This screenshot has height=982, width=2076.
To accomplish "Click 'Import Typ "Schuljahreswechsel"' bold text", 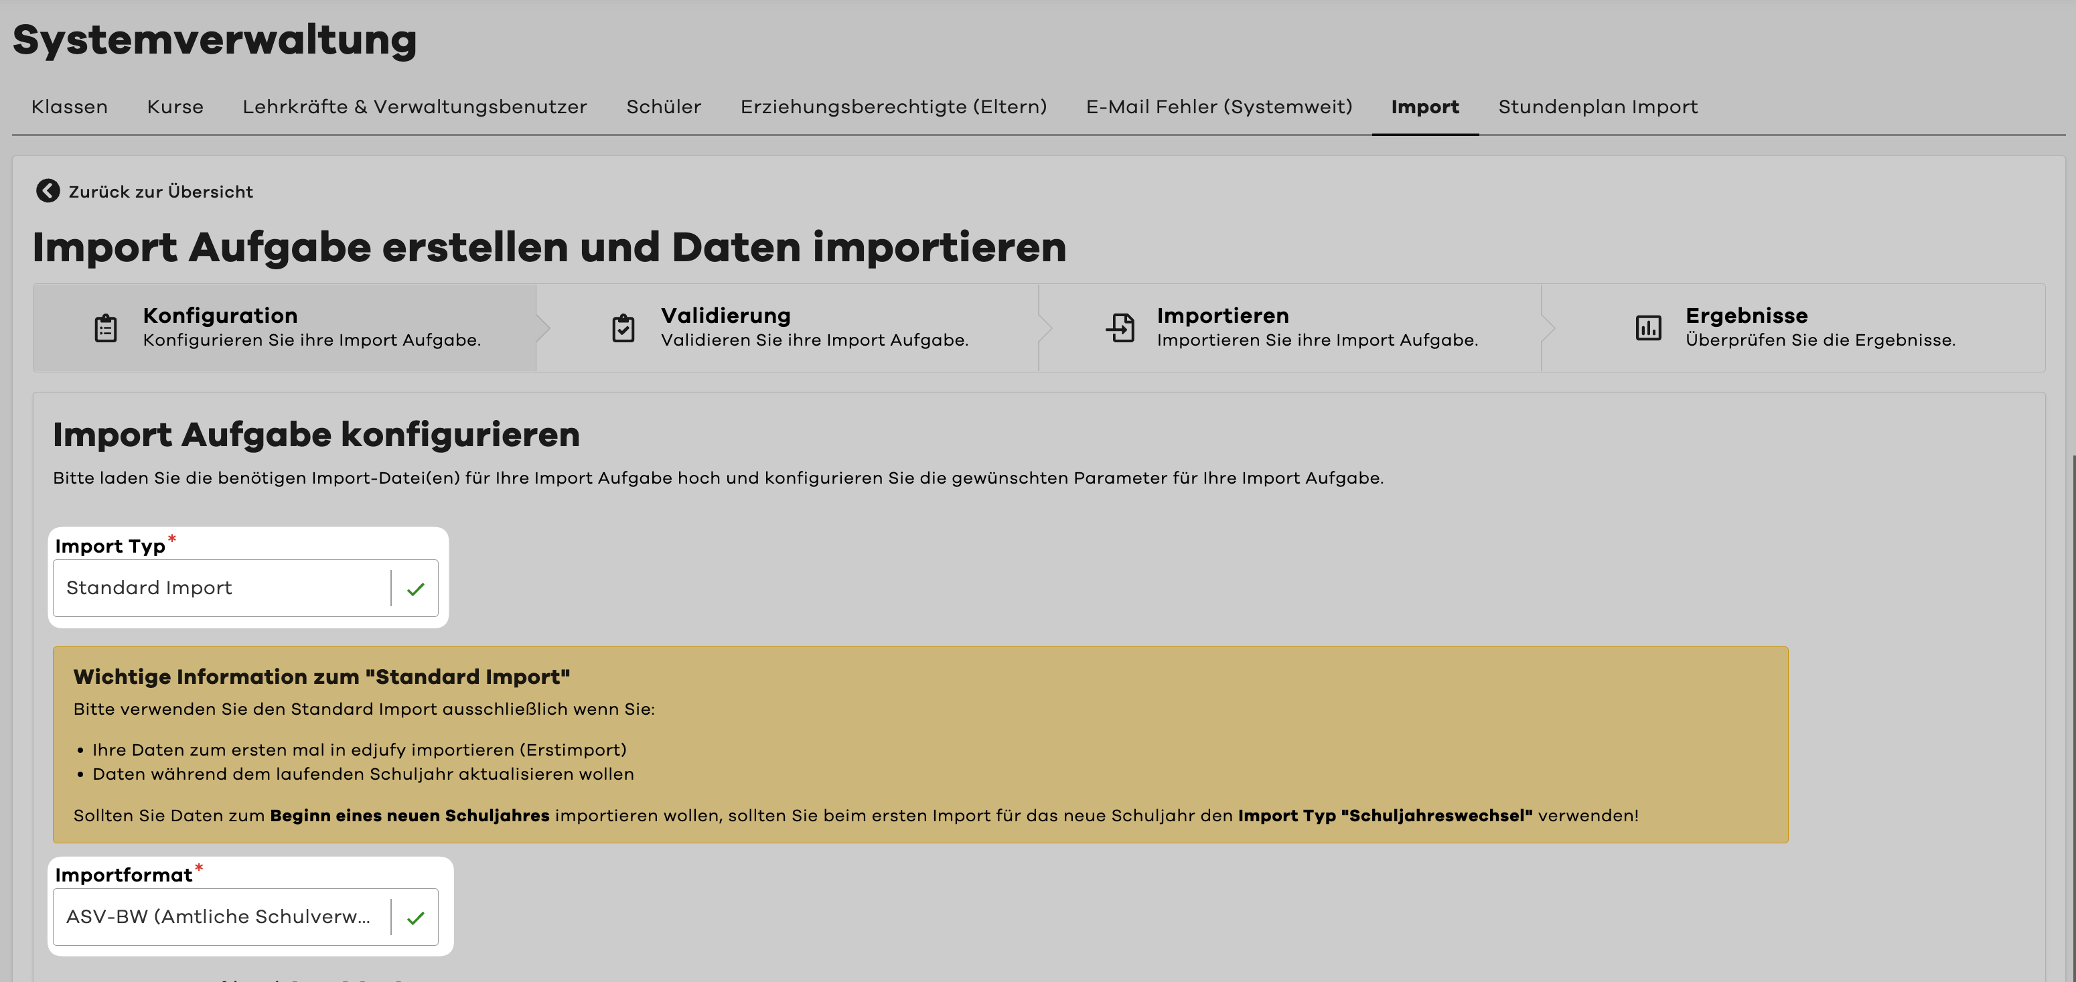I will coord(1386,816).
